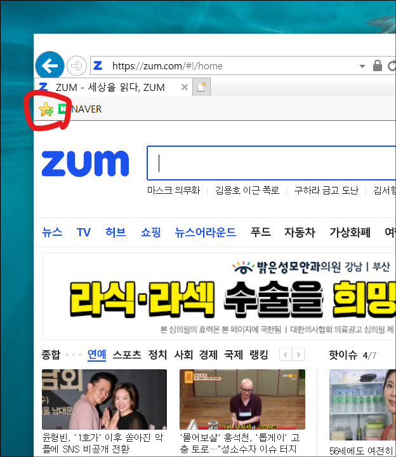
Task: Click the security lock icon
Action: coord(378,65)
